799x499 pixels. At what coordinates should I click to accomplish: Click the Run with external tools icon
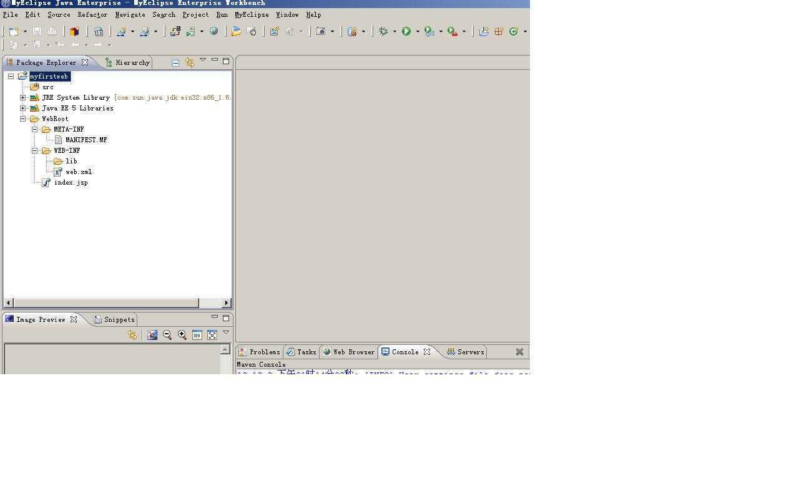tap(453, 31)
